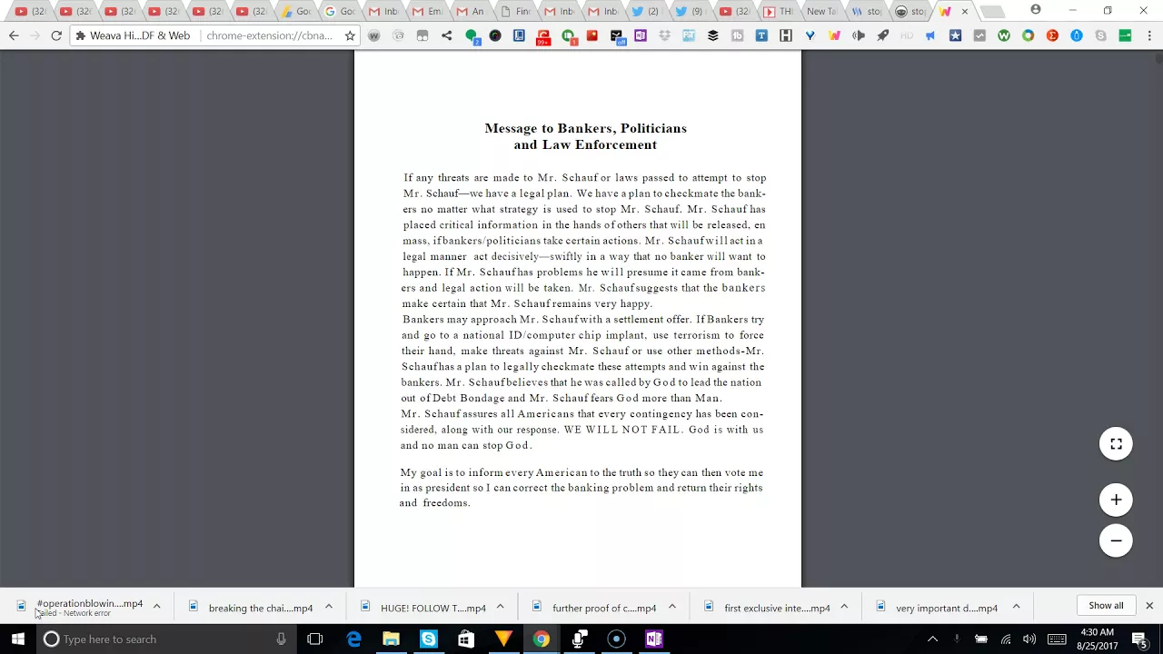Open the Weava highlighter extension icon

[x=834, y=35]
